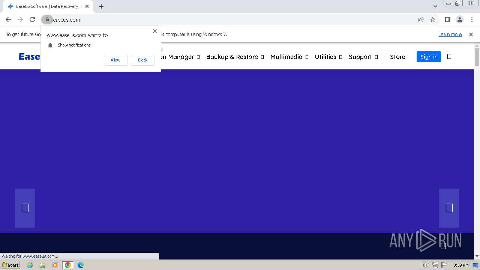
Task: Click the 3:39 AM system clock
Action: click(x=461, y=265)
